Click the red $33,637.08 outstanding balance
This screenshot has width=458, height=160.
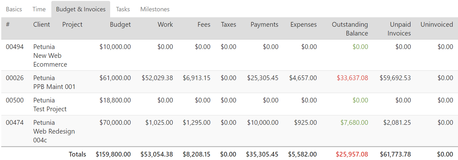[x=352, y=78]
